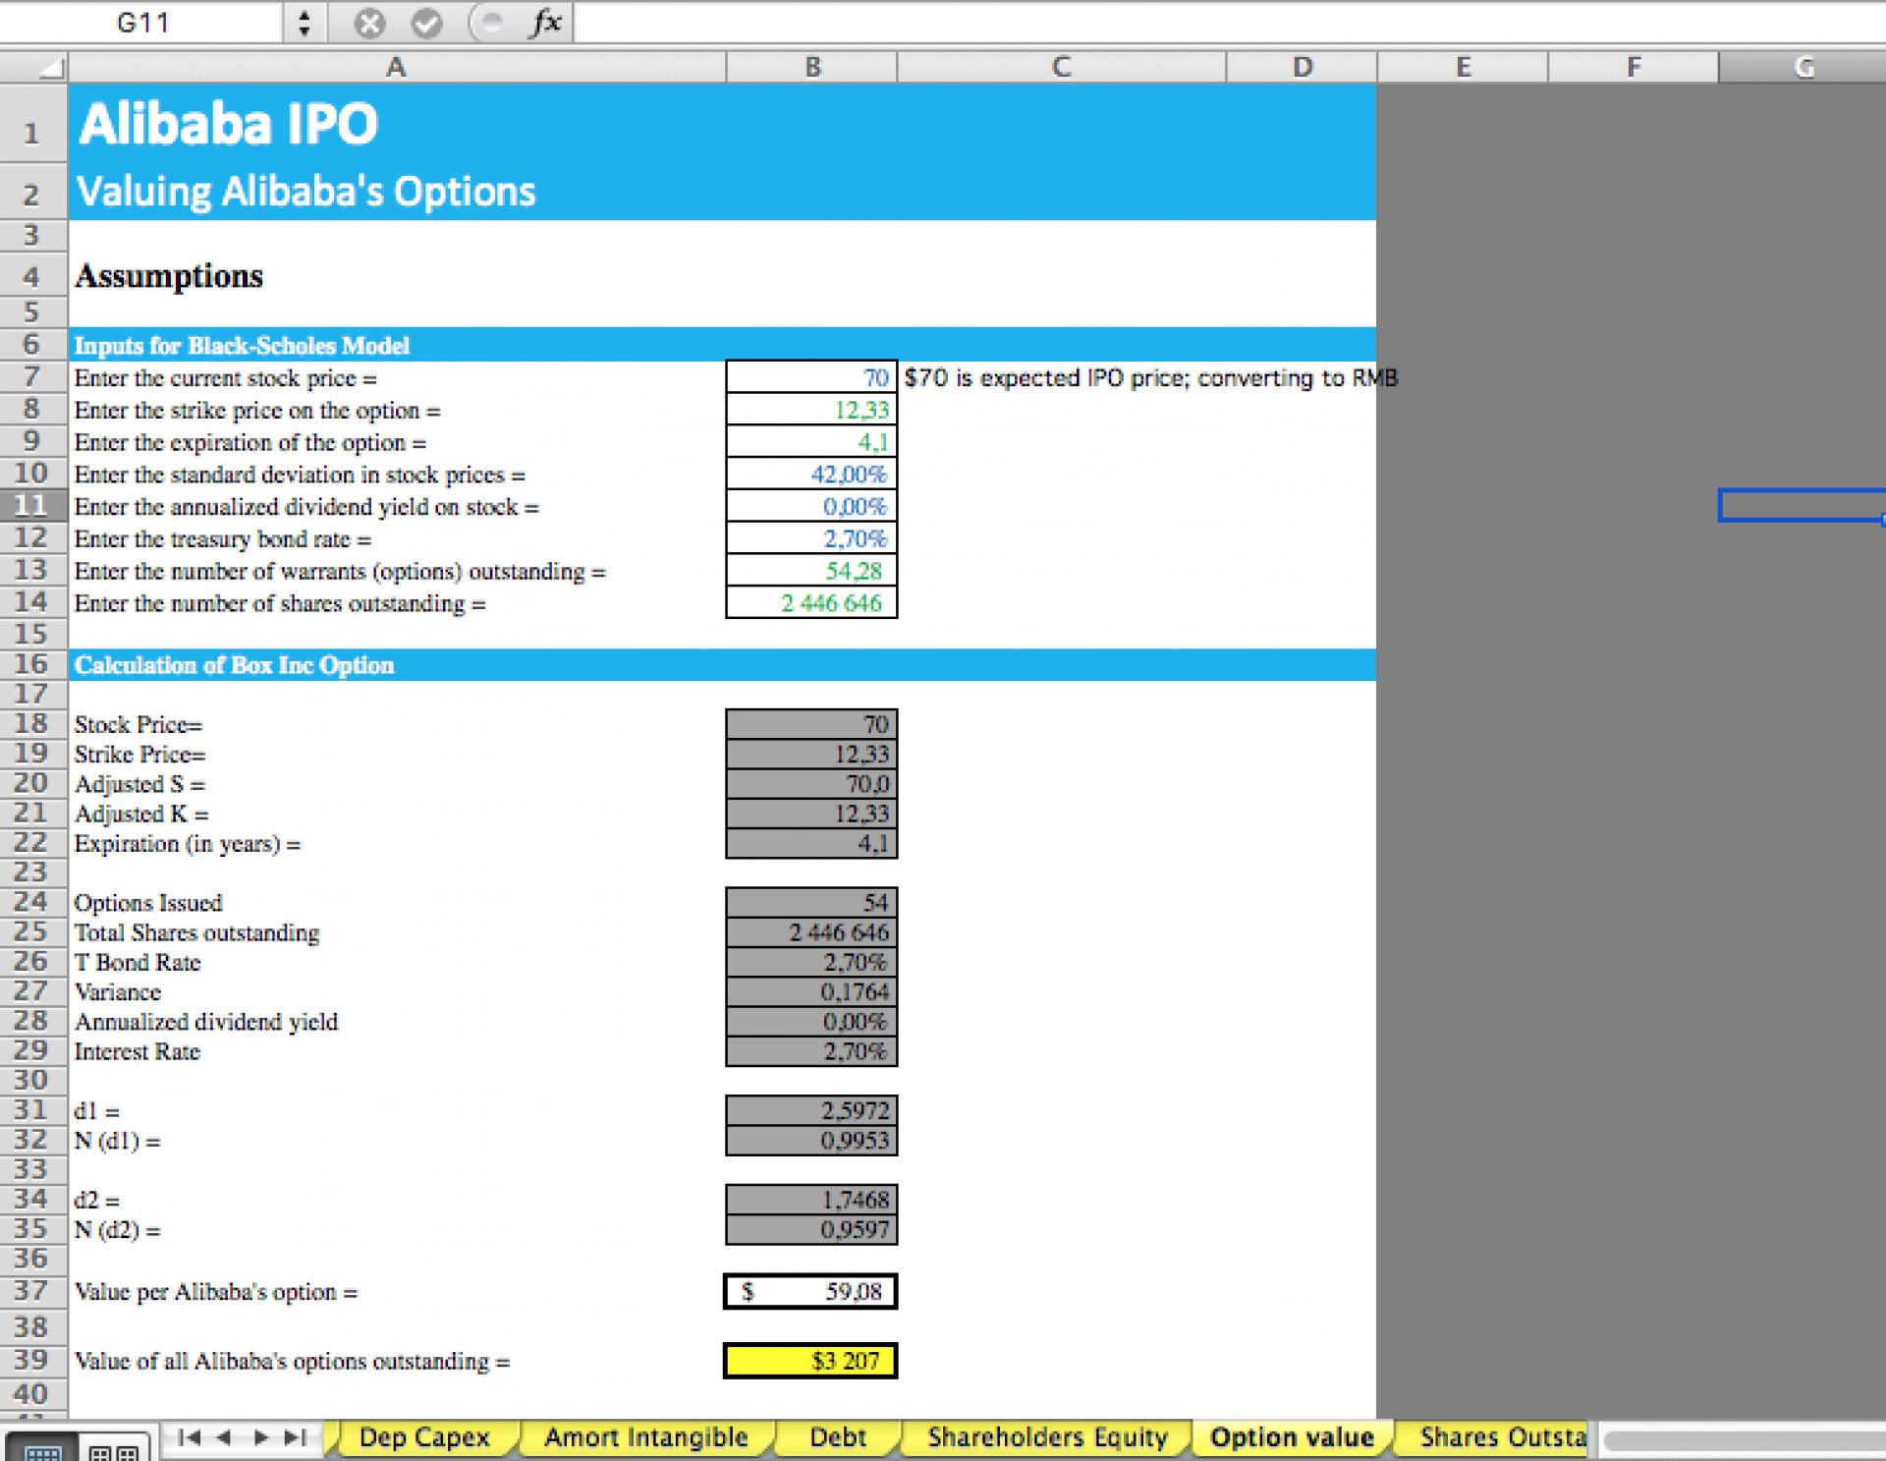This screenshot has height=1461, width=1886.
Task: Click the horizontal scrollbar
Action: click(1744, 1441)
